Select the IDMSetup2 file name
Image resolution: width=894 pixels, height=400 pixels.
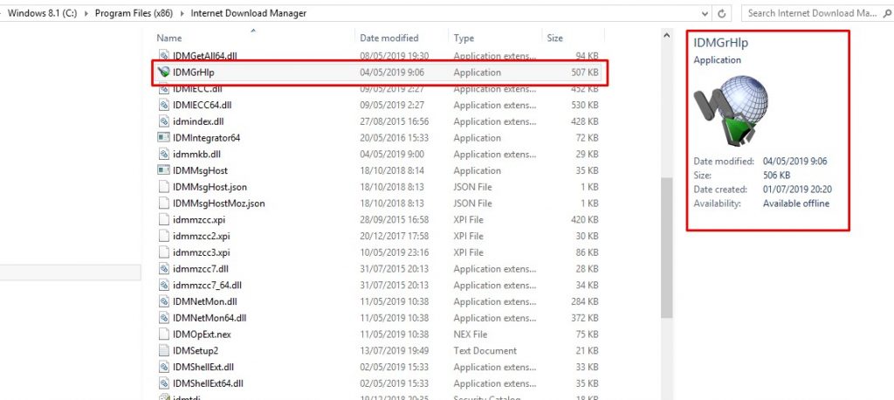pyautogui.click(x=196, y=350)
